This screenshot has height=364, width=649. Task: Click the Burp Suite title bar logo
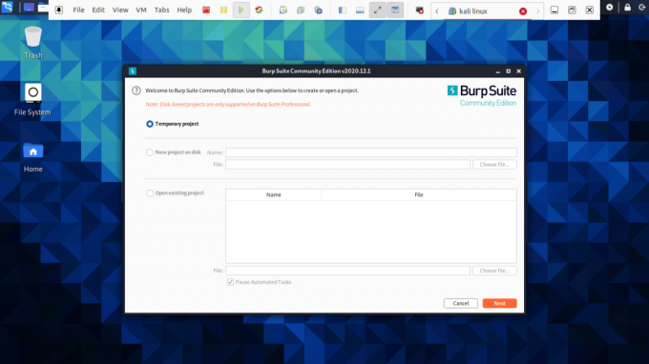coord(133,71)
